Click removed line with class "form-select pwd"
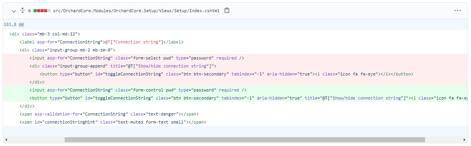Image resolution: width=471 pixels, height=146 pixels. [235, 58]
